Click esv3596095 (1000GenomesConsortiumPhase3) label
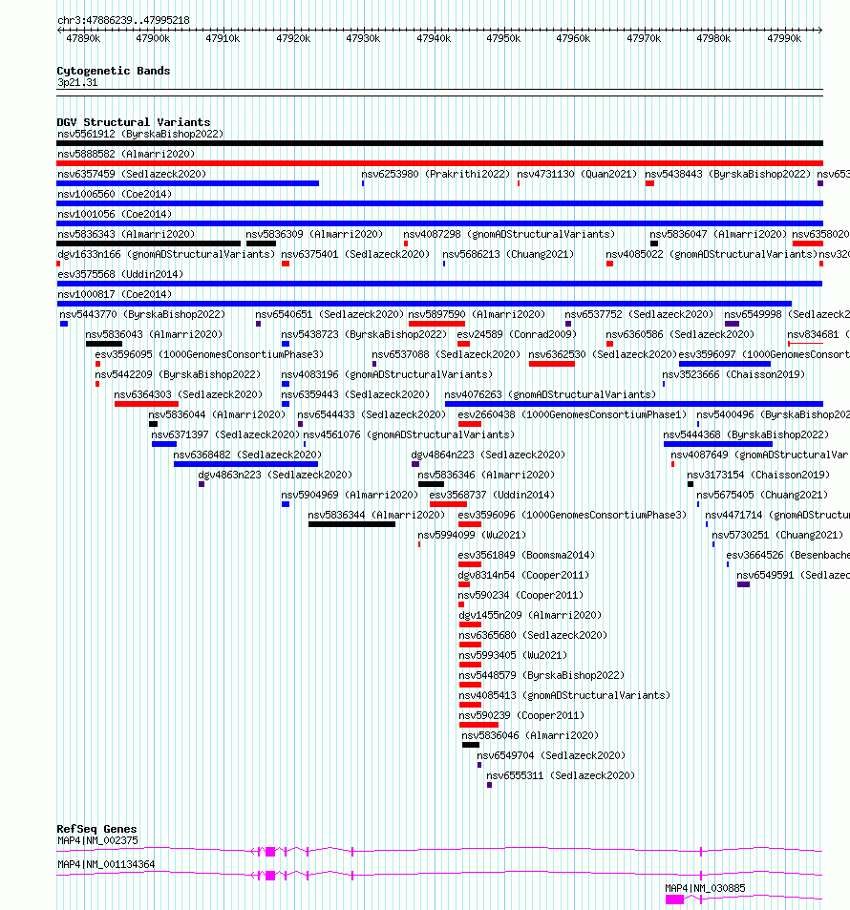Screen dimensions: 850x910 pyautogui.click(x=209, y=354)
